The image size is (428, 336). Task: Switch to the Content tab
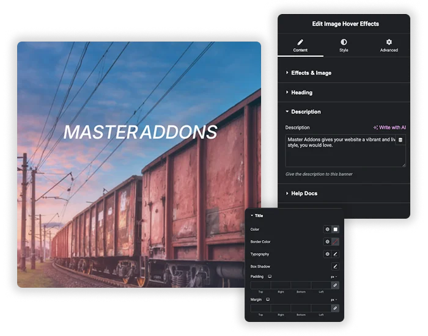point(300,46)
